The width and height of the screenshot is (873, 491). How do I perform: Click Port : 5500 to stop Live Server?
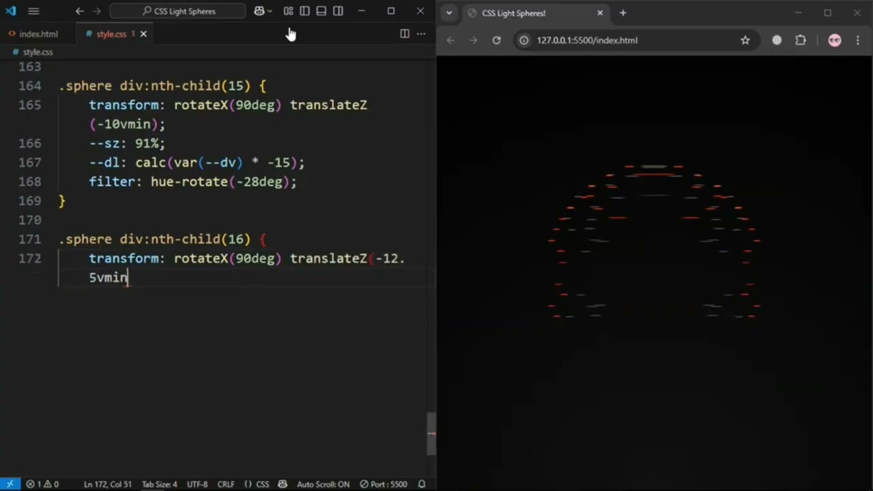point(383,484)
